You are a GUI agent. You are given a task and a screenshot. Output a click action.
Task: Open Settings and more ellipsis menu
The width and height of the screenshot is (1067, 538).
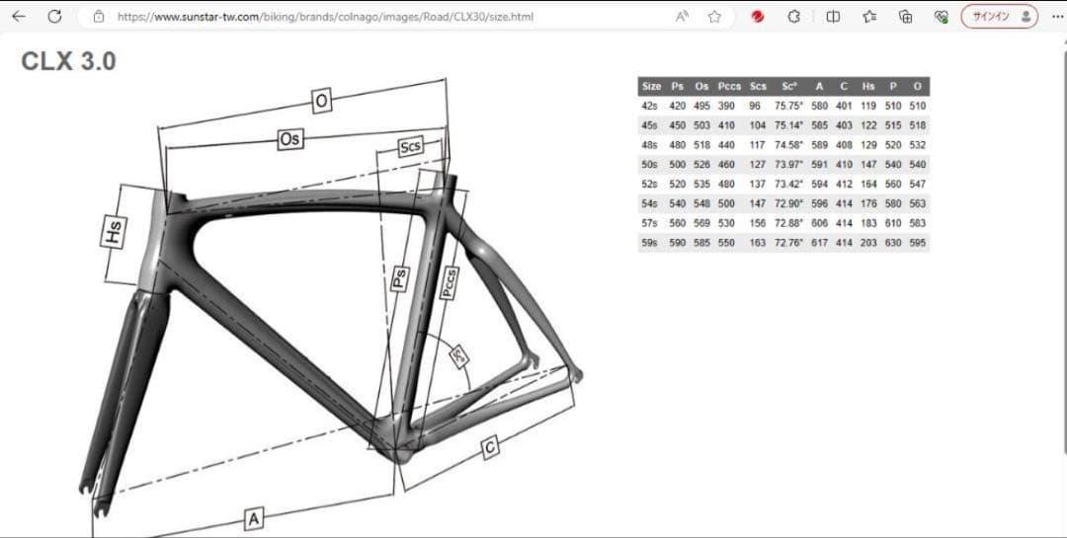pyautogui.click(x=1057, y=17)
